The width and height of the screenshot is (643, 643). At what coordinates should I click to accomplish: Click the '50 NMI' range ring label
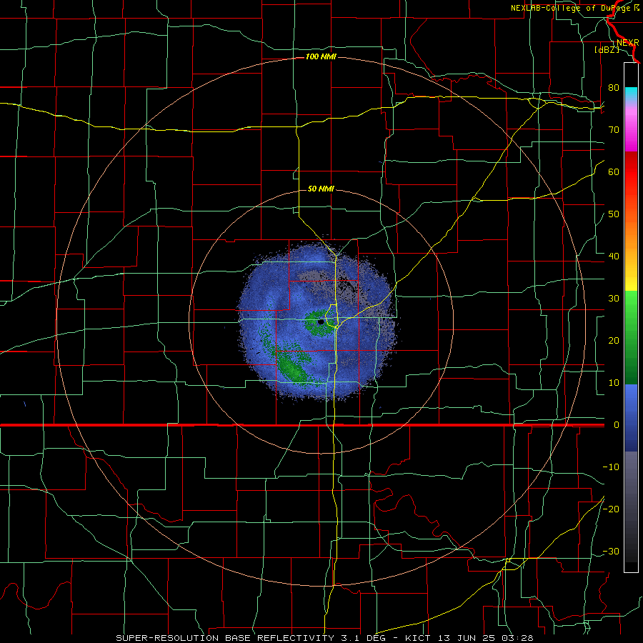321,189
